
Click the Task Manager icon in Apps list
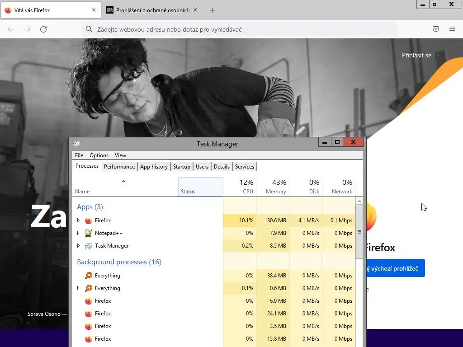[x=88, y=246]
